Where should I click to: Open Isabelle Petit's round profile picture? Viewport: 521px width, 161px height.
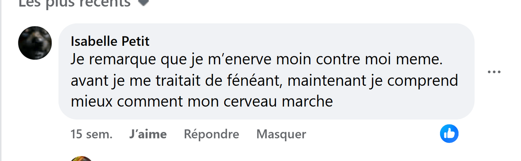click(35, 43)
